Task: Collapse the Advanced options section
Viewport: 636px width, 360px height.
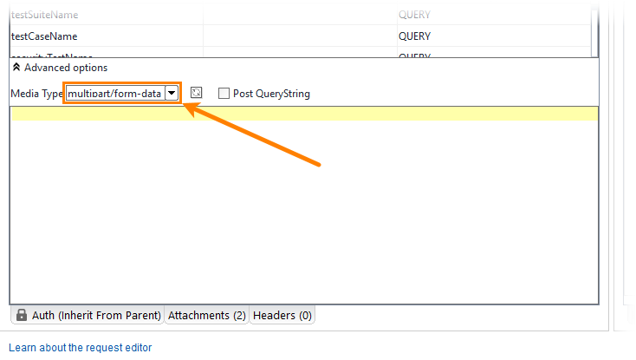Action: coord(16,68)
